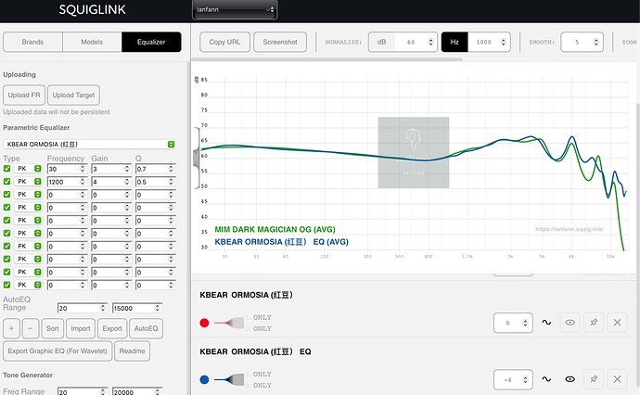640x395 pixels.
Task: Toggle eye visibility for the KBEAR ORMOSIA EQ curve
Action: pyautogui.click(x=570, y=379)
